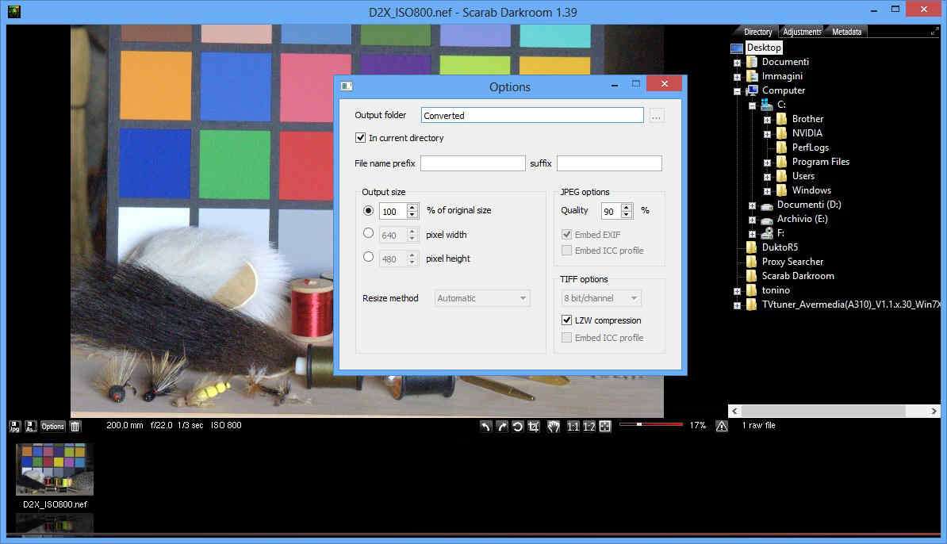
Task: Expand the Program Files folder node
Action: click(x=767, y=162)
